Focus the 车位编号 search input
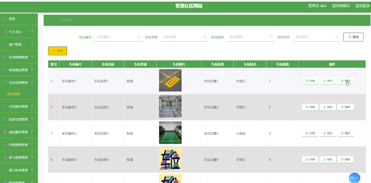This screenshot has height=183, width=371. point(118,37)
